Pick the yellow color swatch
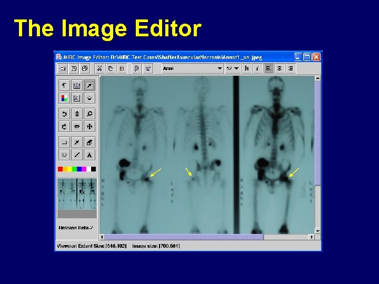This screenshot has width=379, height=284. click(x=69, y=169)
